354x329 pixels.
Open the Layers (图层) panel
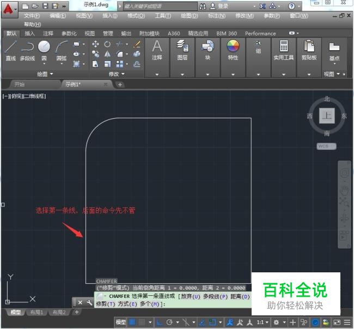click(x=182, y=50)
